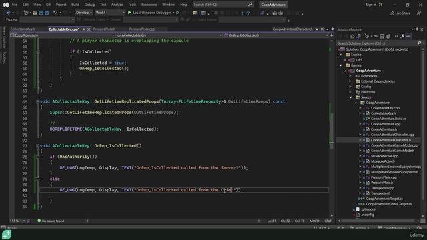Expand the References node

point(350,76)
